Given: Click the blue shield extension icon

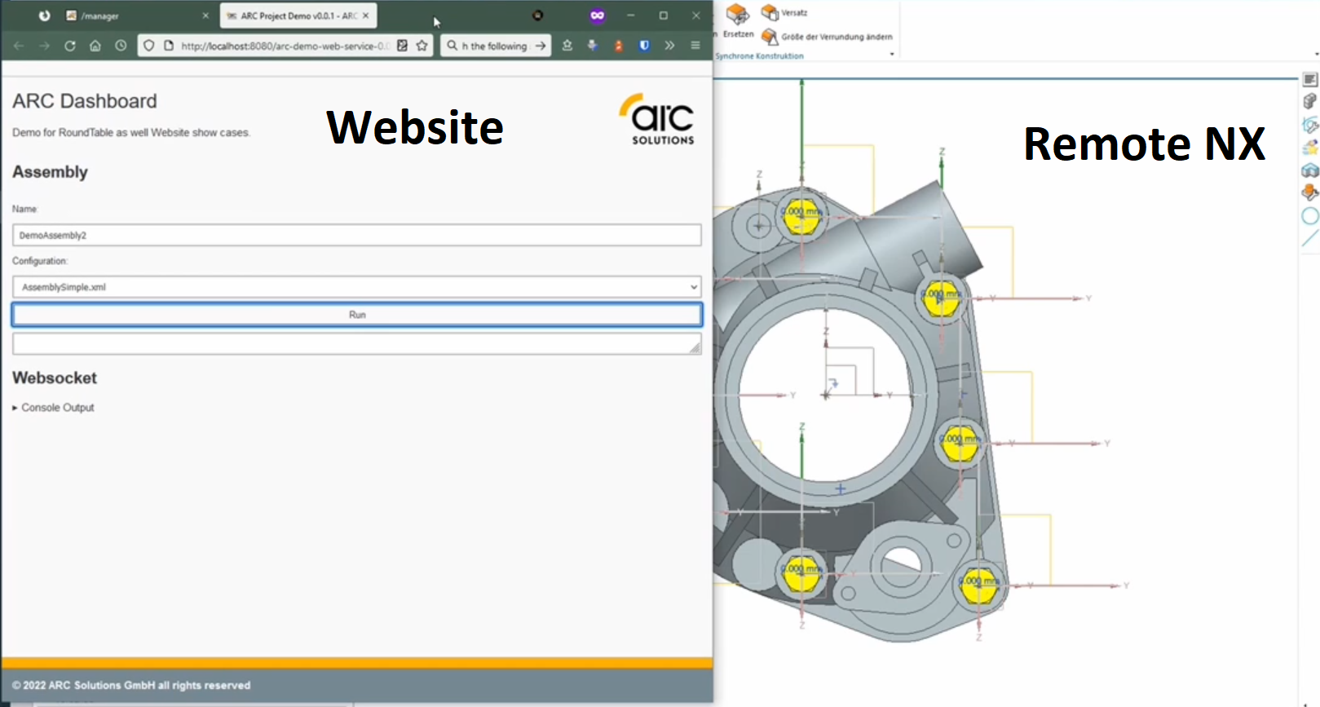Looking at the screenshot, I should click(644, 46).
